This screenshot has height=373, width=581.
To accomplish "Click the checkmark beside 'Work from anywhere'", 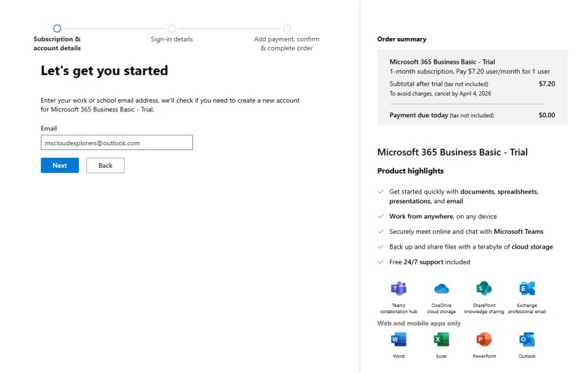I will point(381,216).
